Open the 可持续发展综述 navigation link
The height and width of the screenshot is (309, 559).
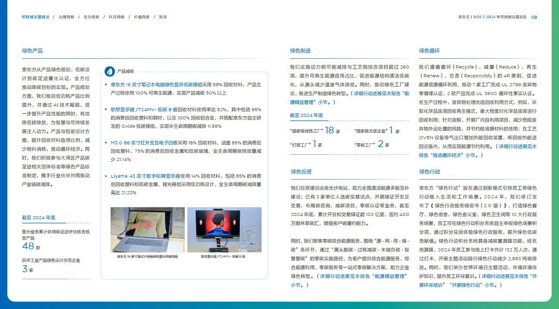pyautogui.click(x=35, y=17)
